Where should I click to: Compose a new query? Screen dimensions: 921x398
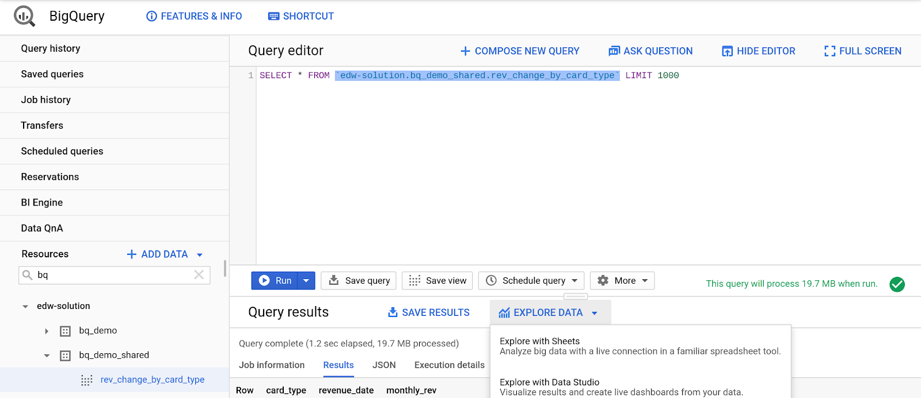tap(520, 51)
